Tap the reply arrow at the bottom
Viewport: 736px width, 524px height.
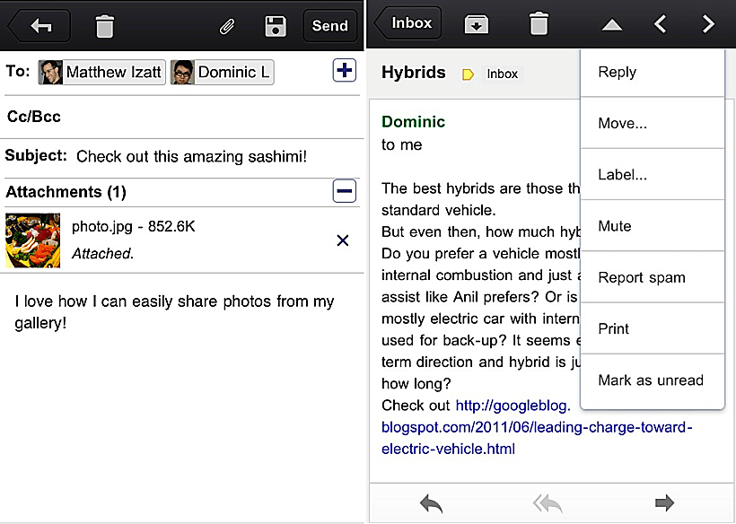pyautogui.click(x=431, y=504)
